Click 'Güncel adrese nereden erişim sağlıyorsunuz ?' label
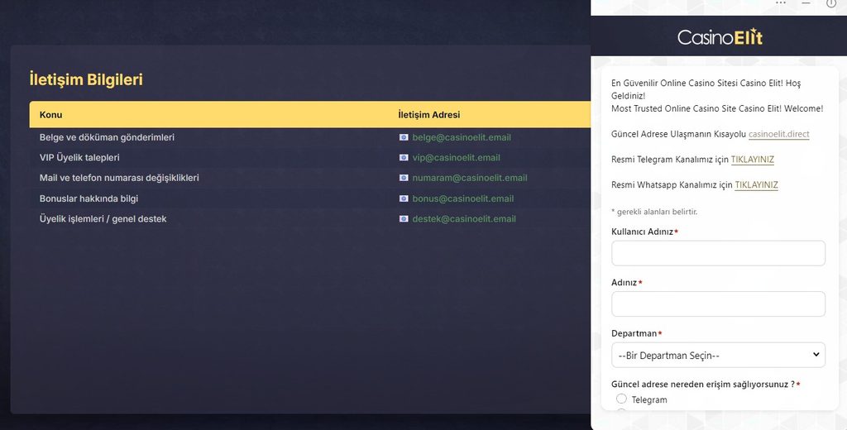Image resolution: width=847 pixels, height=430 pixels. 703,385
